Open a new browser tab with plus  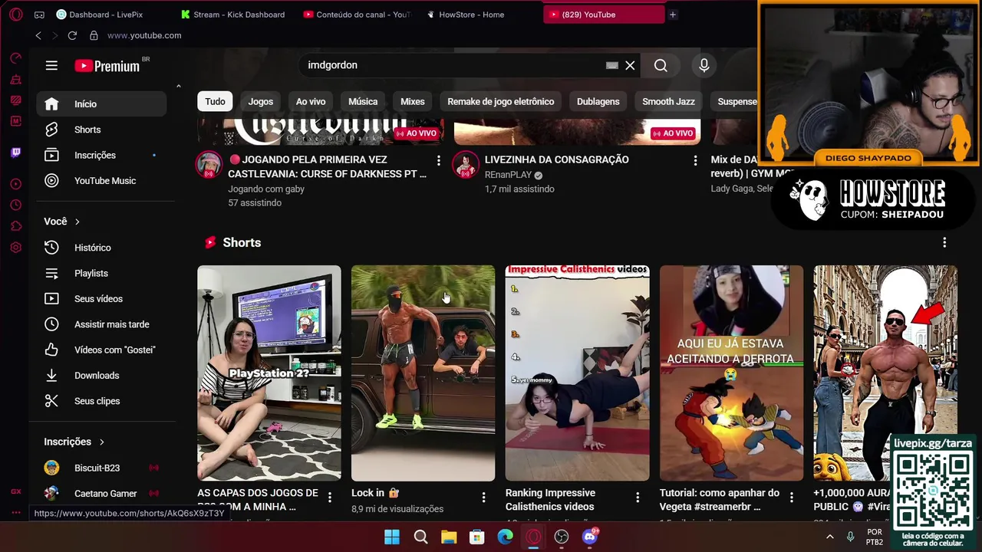tap(673, 15)
